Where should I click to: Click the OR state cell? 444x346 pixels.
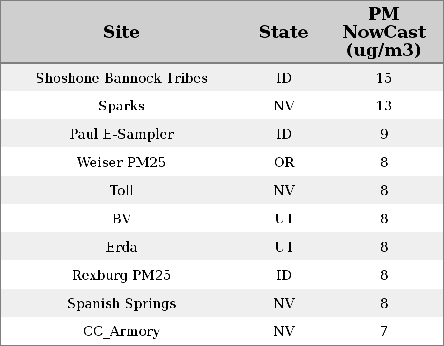pyautogui.click(x=283, y=163)
